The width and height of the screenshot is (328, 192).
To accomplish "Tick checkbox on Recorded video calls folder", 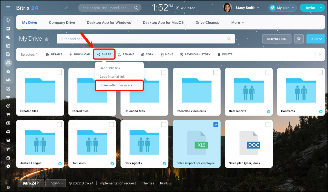I will [216, 73].
